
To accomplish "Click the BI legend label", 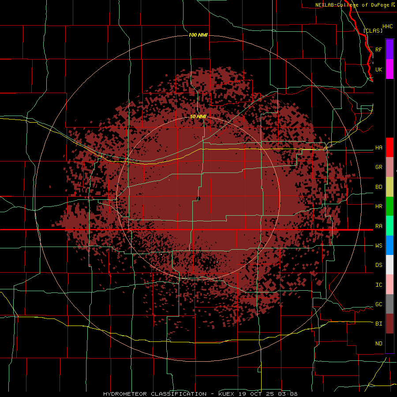I will [x=378, y=324].
